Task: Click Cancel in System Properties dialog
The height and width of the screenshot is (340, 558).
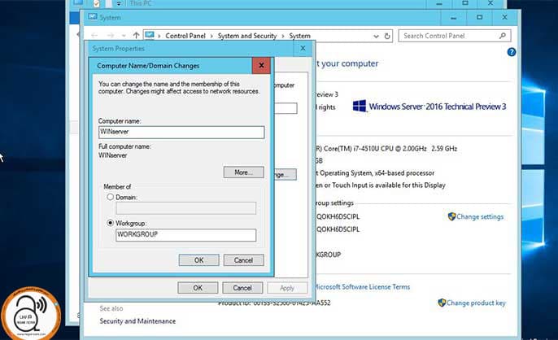Action: 242,288
